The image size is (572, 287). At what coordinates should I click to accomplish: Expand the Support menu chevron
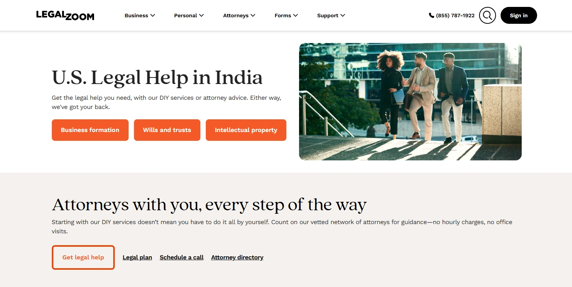coord(343,15)
